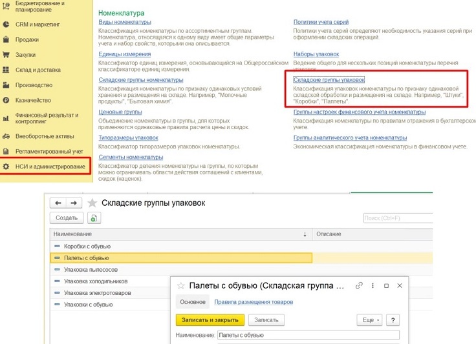
Task: Open Наборы упаковок link
Action: (x=316, y=54)
